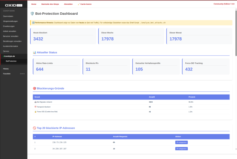The height and width of the screenshot is (159, 237).
Task: Open the Home link in top navigation
Action: [x=34, y=4]
